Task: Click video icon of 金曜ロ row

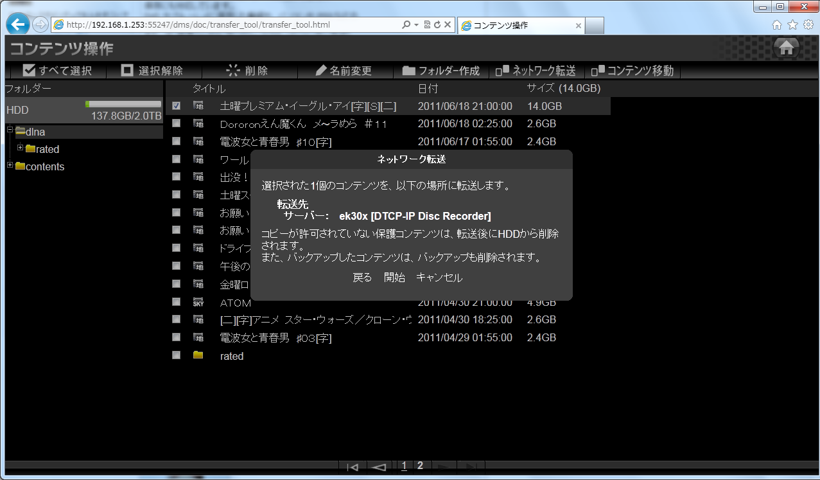Action: pos(198,284)
